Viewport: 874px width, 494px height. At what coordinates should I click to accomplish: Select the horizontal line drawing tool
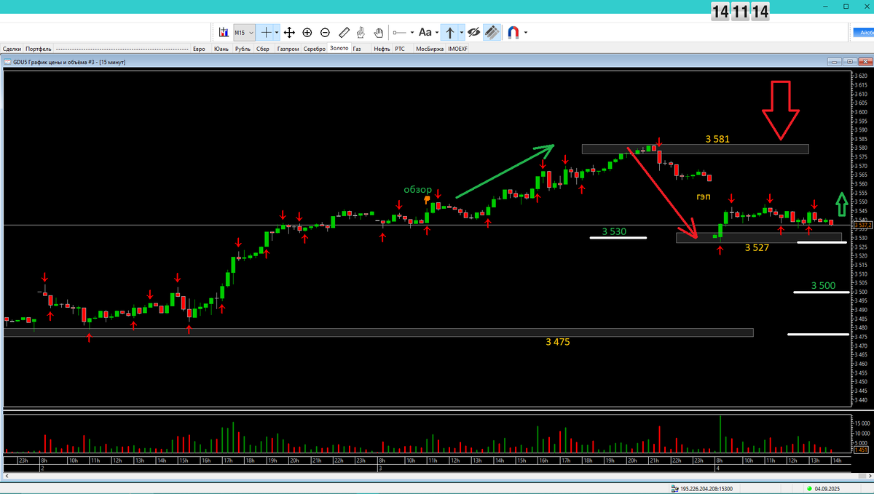click(x=400, y=33)
